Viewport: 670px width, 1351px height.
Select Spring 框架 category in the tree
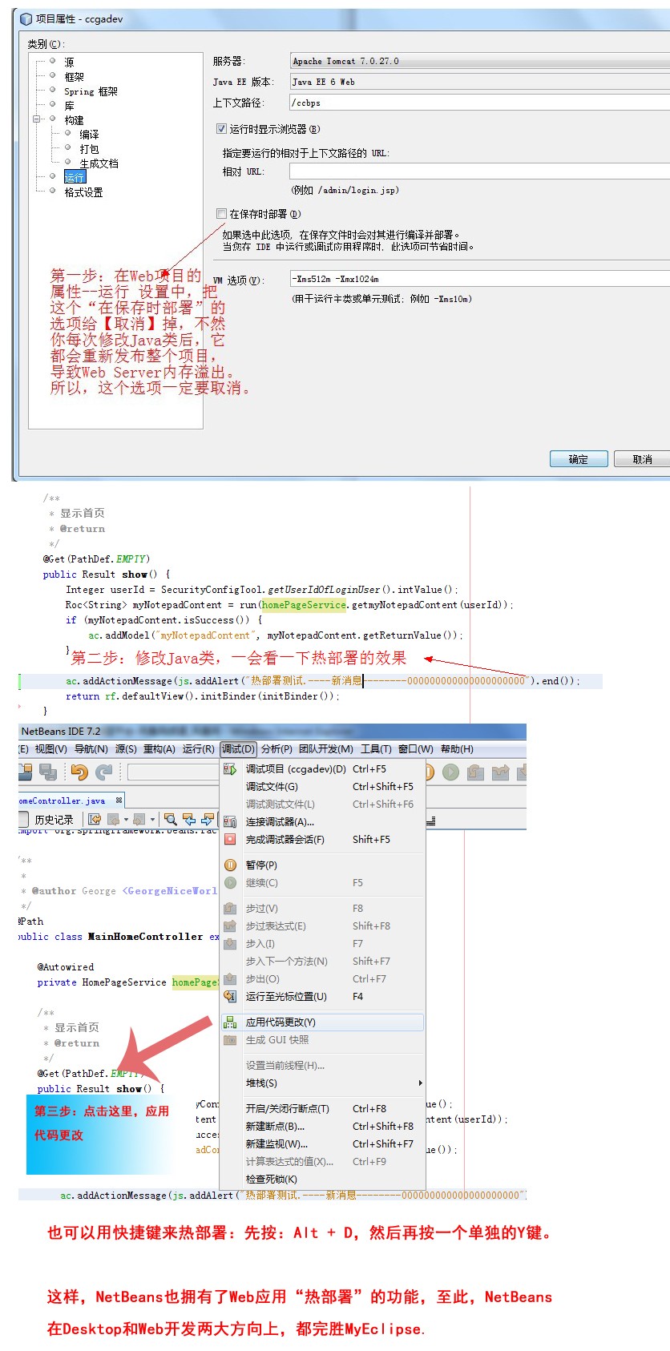point(91,91)
